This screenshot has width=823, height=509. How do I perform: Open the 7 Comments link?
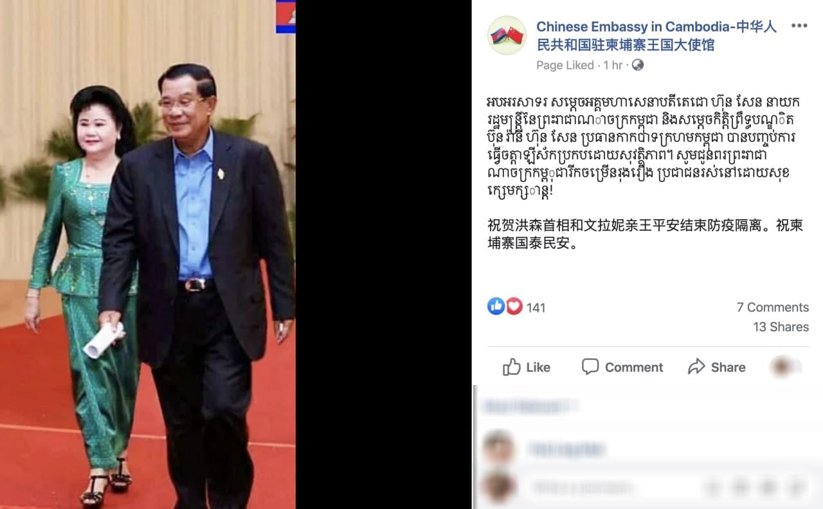pos(773,307)
